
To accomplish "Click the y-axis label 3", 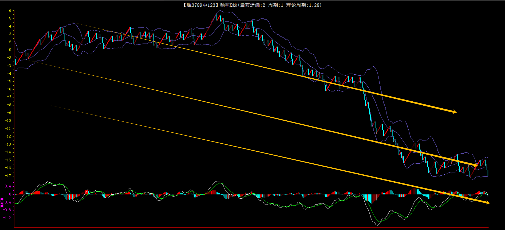I will click(x=10, y=34).
